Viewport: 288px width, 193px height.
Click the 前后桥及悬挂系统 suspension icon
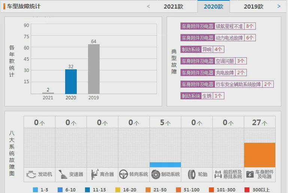pos(218,174)
